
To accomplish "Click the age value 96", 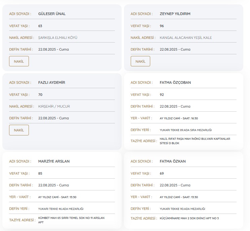I will (x=162, y=26).
